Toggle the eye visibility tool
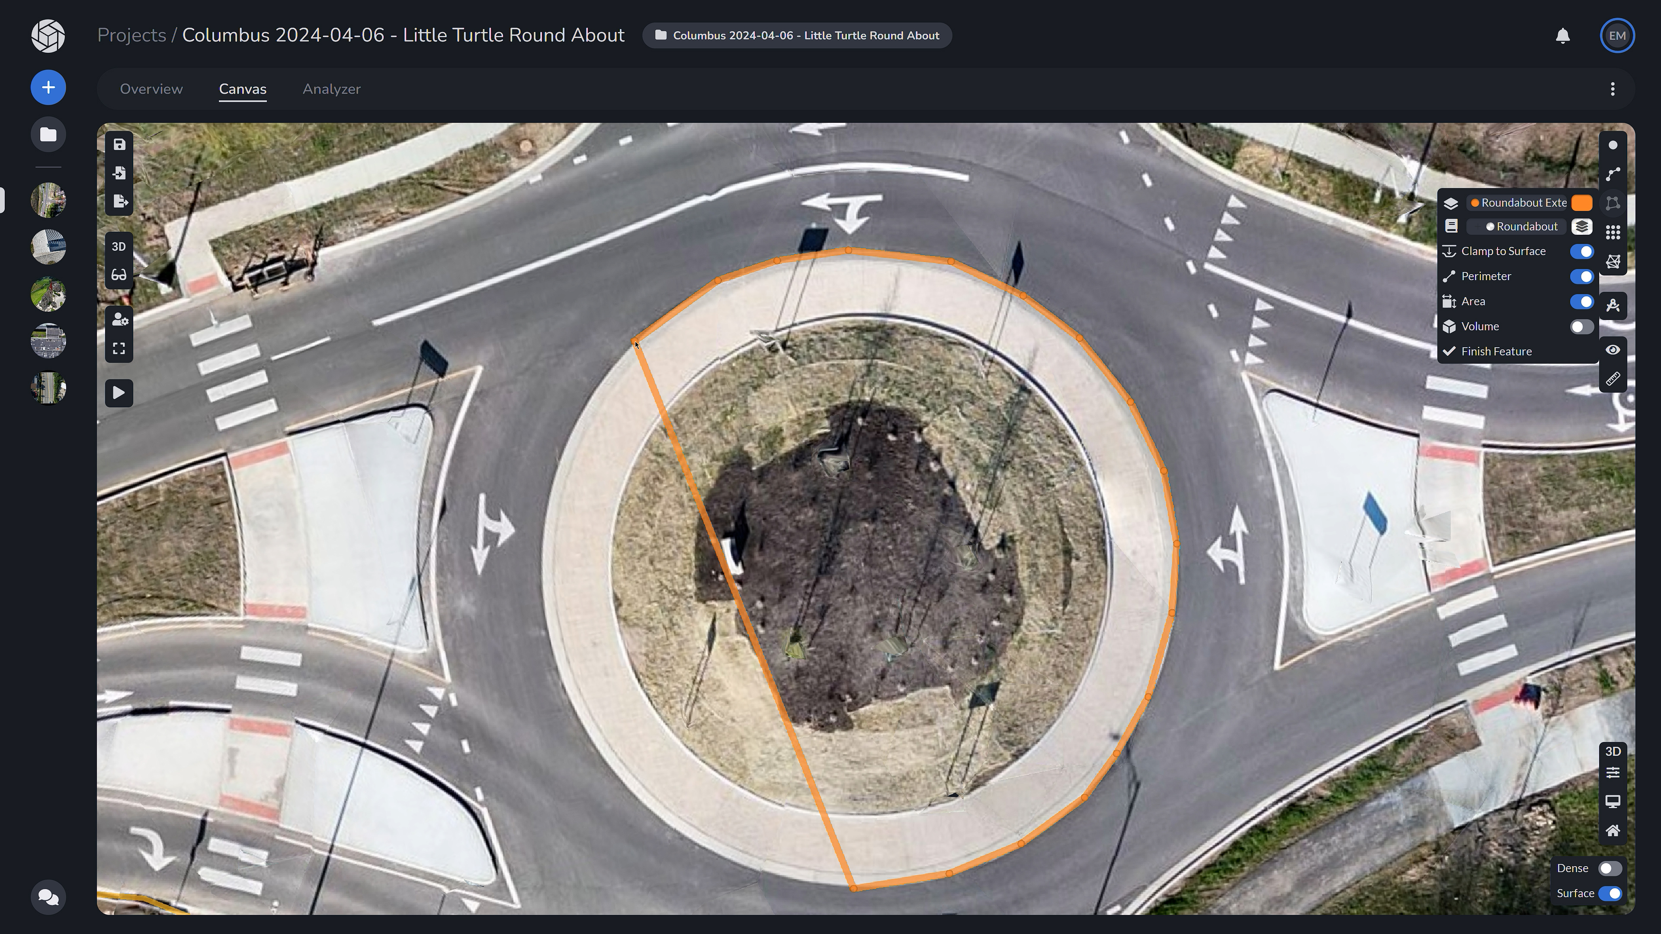This screenshot has height=934, width=1661. coord(1613,350)
